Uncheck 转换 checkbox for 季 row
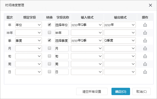The image size is (157, 99). click(49, 40)
